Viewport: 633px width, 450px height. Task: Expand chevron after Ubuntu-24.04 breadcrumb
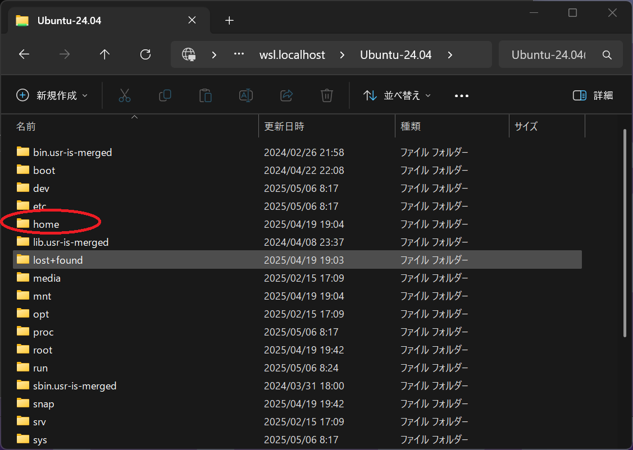[450, 55]
